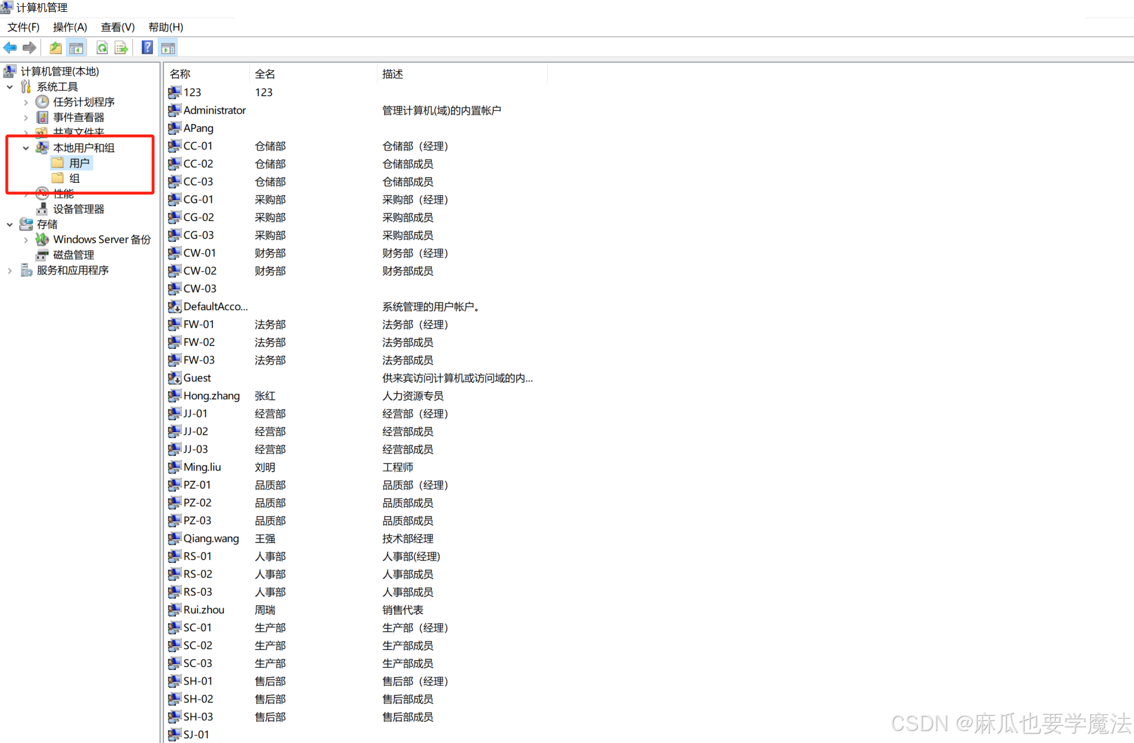Image resolution: width=1134 pixels, height=743 pixels.
Task: Click the Export List icon
Action: pyautogui.click(x=121, y=48)
